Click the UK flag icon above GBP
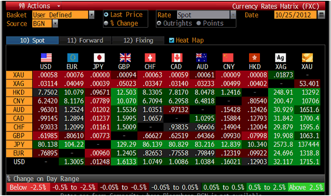 [x=125, y=58]
